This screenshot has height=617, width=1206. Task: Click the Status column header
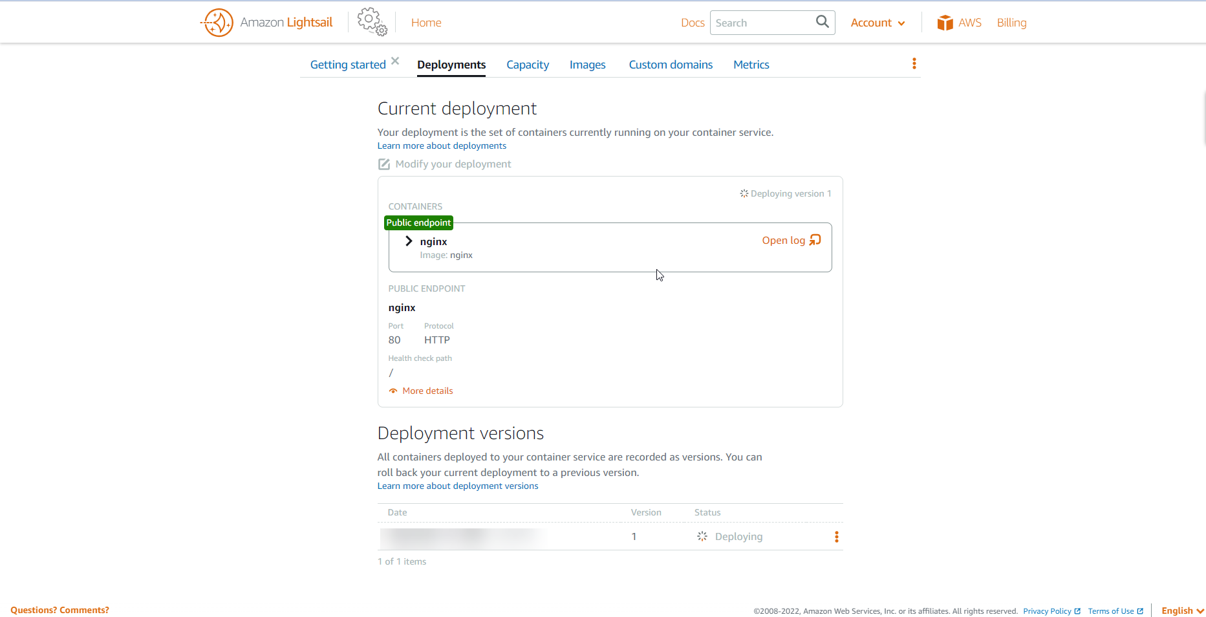click(707, 513)
